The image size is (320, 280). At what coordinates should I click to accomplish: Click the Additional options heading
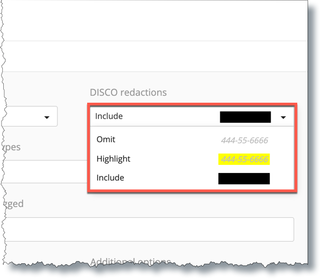(130, 262)
